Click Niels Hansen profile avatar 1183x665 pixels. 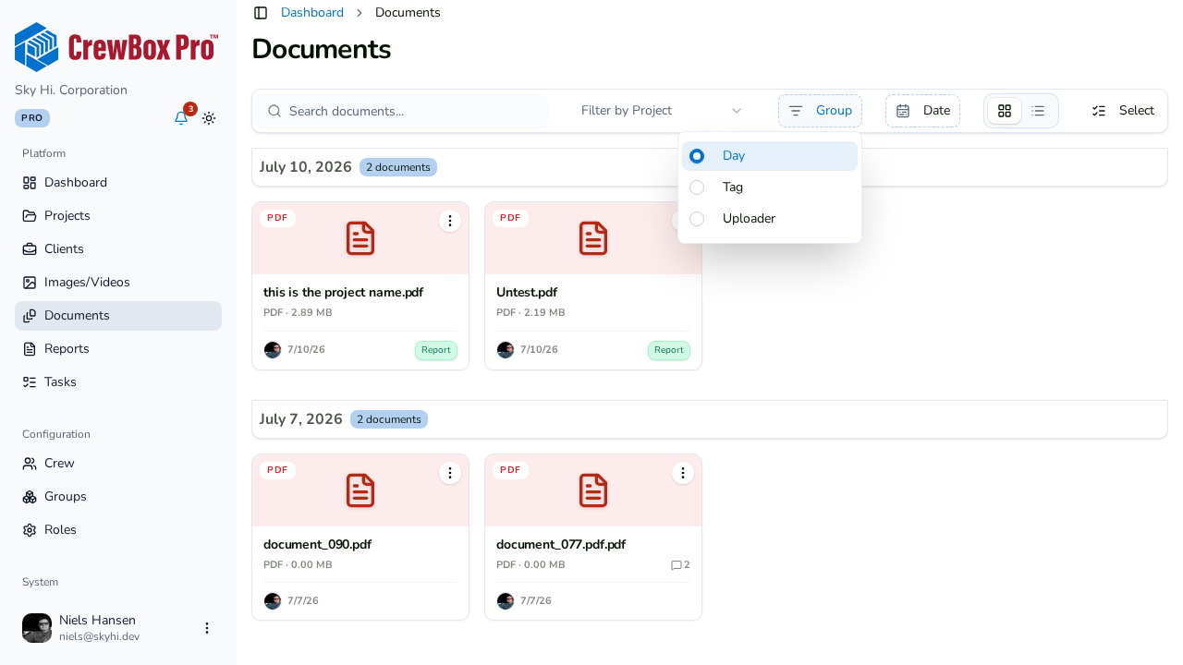coord(37,628)
